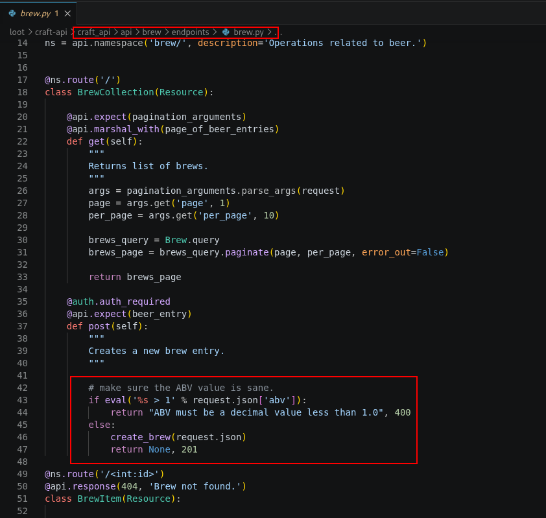Click 'per_page' variable on line 28
This screenshot has width=546, height=518.
click(110, 215)
